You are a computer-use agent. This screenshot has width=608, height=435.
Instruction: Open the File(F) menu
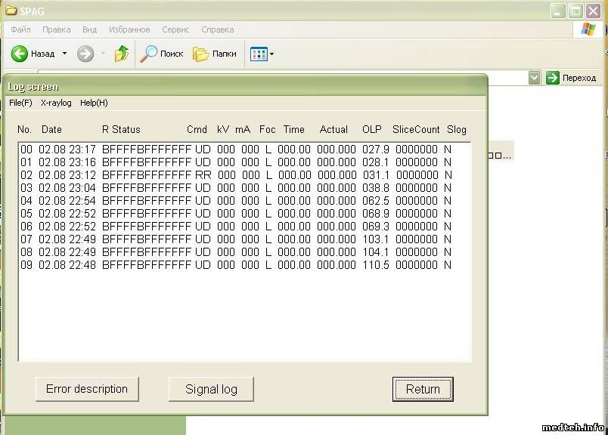tap(20, 103)
